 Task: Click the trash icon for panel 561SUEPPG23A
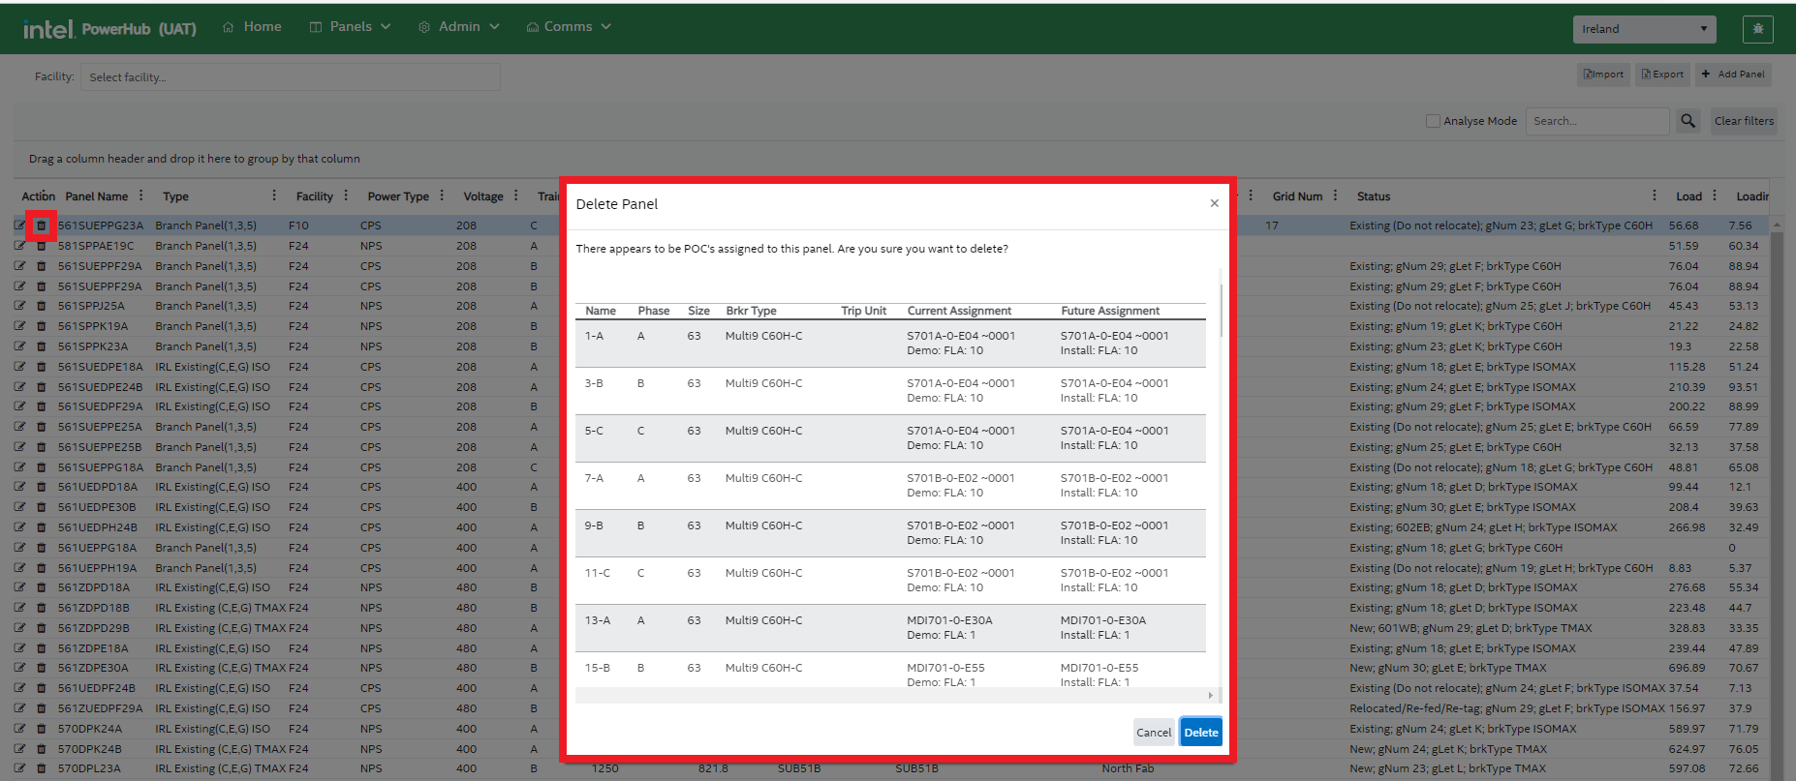tap(41, 225)
